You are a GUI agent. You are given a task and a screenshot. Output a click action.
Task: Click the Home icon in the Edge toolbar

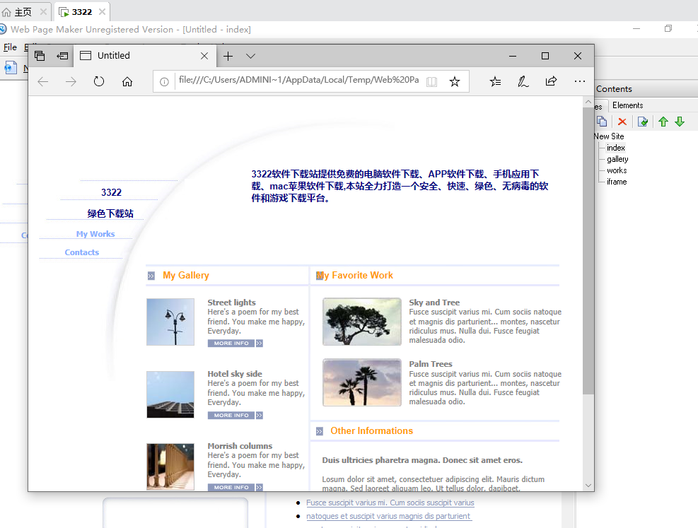click(127, 81)
